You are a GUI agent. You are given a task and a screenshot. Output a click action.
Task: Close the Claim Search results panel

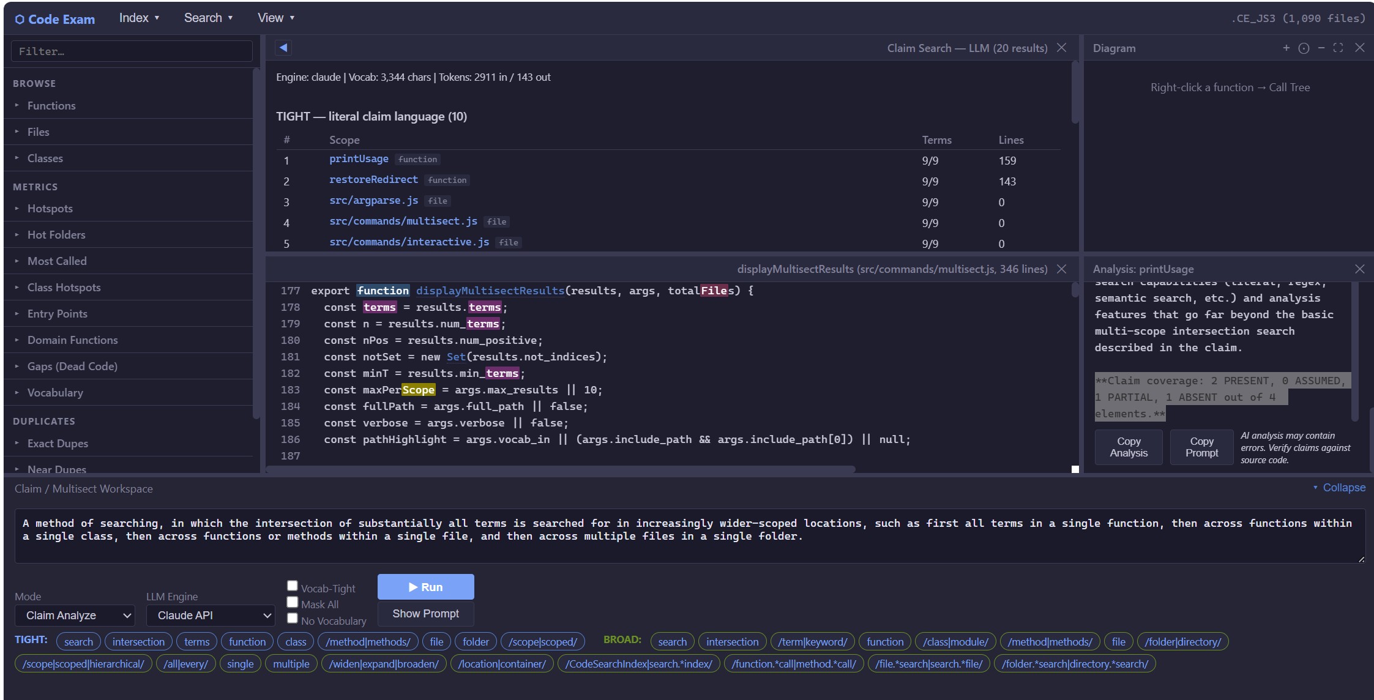1062,48
